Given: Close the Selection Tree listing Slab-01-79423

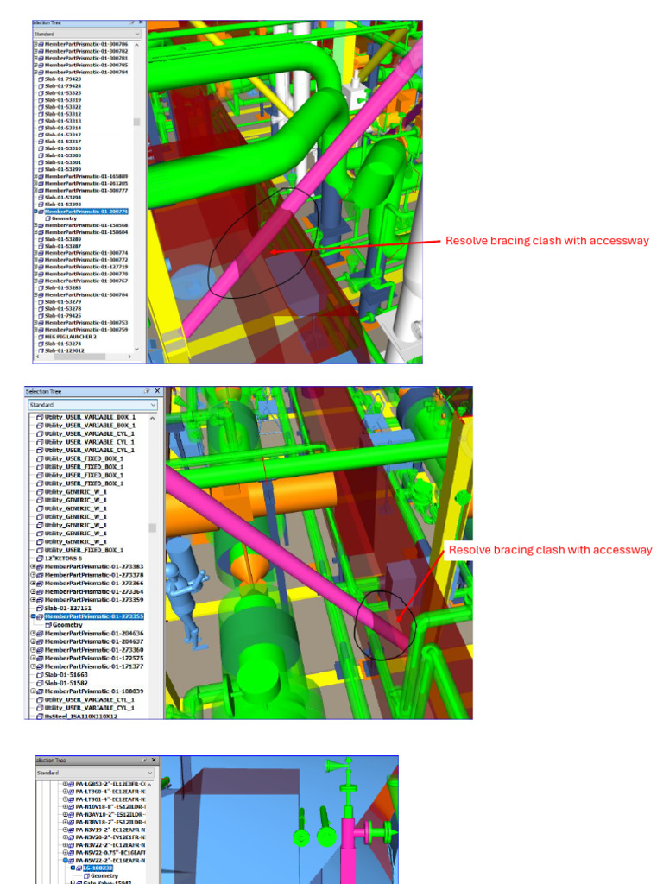Looking at the screenshot, I should click(x=141, y=23).
